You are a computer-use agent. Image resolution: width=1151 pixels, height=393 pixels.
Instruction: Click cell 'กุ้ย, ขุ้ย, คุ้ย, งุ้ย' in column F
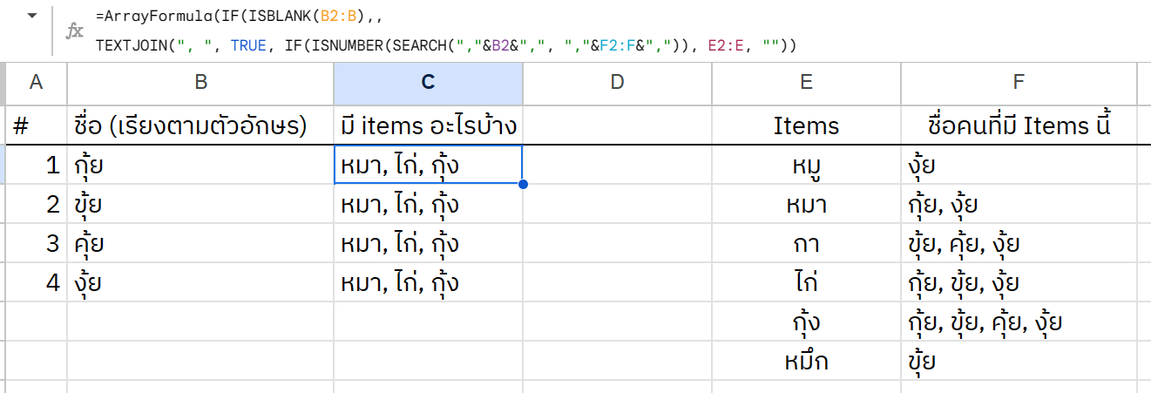[1019, 322]
